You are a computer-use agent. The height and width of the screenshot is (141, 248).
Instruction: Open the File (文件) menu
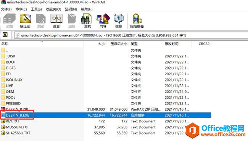[6, 9]
